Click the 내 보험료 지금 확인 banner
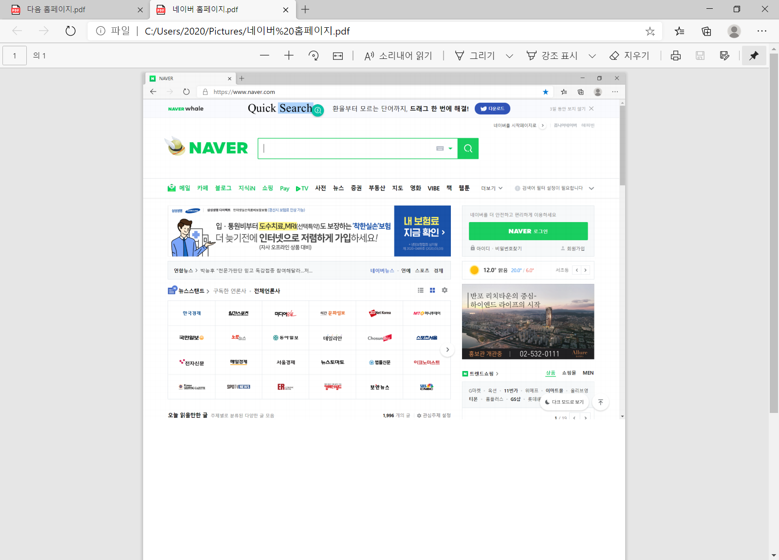The image size is (779, 560). pos(423,231)
